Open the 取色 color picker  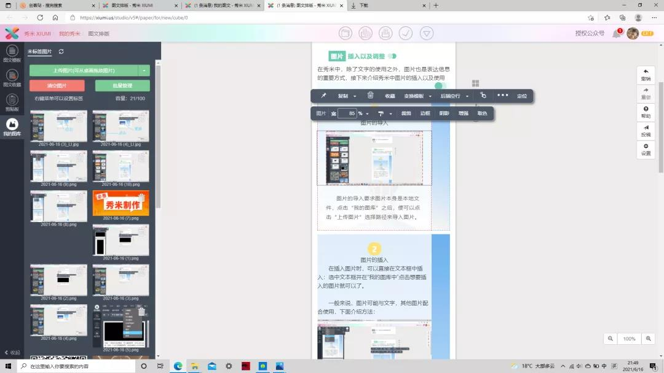coord(483,113)
